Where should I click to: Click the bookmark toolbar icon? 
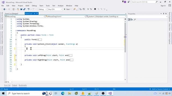click(95, 9)
